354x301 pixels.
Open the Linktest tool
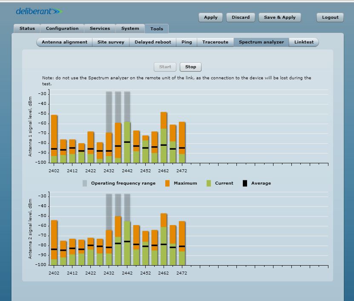pos(304,42)
